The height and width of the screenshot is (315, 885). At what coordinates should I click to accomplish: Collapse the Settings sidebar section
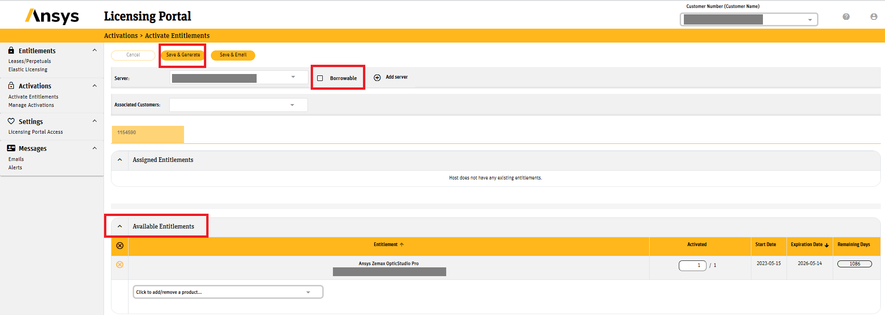[95, 121]
